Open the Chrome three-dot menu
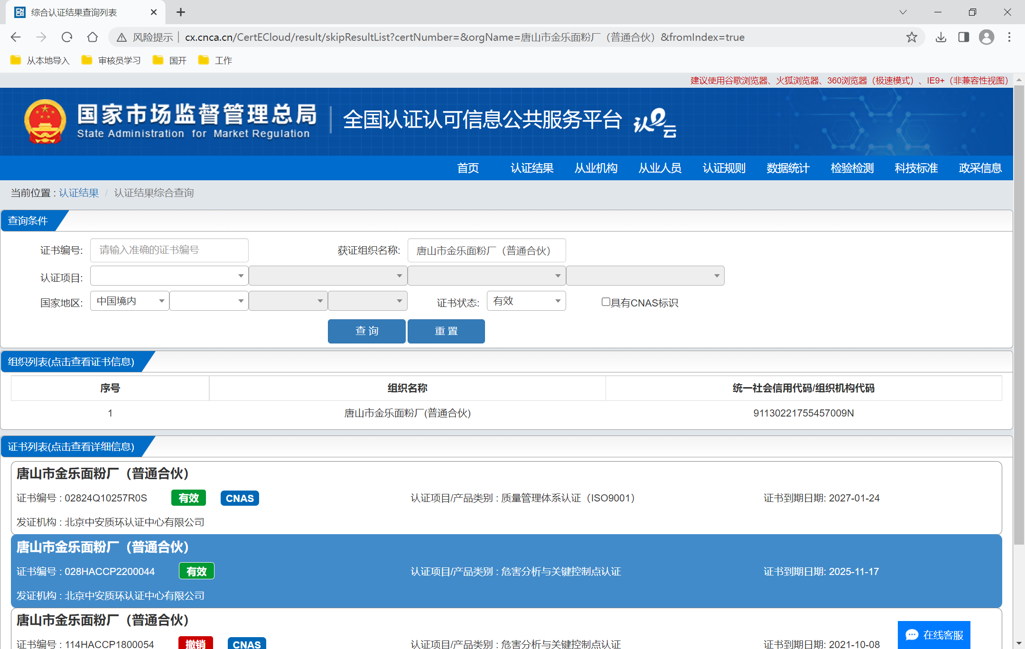The height and width of the screenshot is (649, 1025). pos(1009,37)
